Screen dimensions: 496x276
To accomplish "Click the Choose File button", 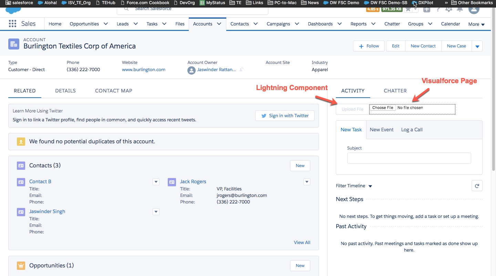I will [383, 108].
